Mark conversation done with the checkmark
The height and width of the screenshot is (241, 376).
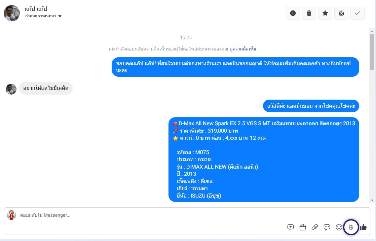coord(358,13)
